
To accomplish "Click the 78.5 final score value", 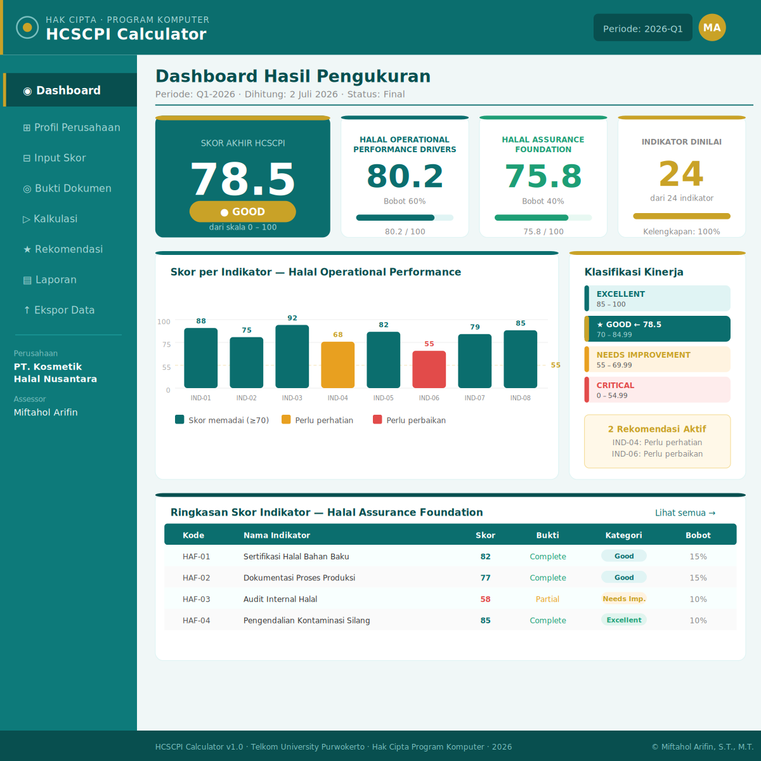I will click(243, 179).
